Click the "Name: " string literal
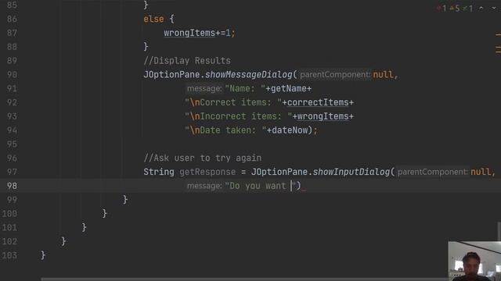501x281 pixels. (245, 88)
